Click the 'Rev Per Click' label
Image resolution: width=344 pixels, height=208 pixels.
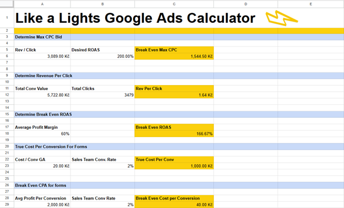click(149, 88)
